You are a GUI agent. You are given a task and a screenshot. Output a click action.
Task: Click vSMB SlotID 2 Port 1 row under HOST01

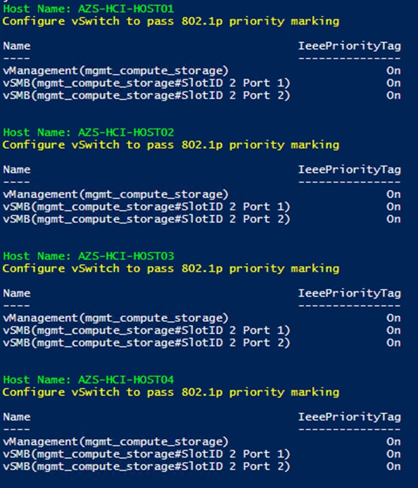click(202, 83)
